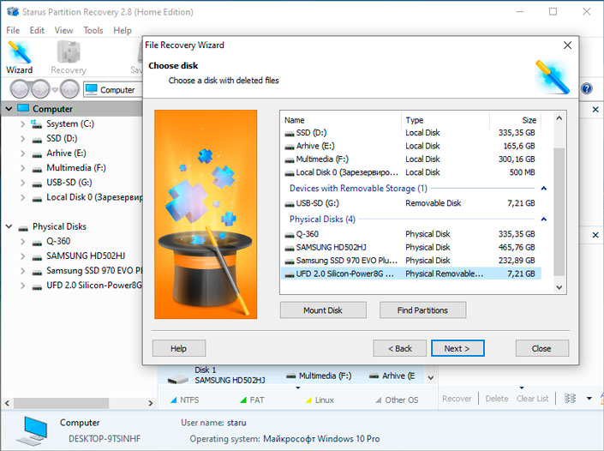Image resolution: width=604 pixels, height=451 pixels.
Task: Click the tree panel horizontal scrollbar thumb
Action: pyautogui.click(x=62, y=403)
